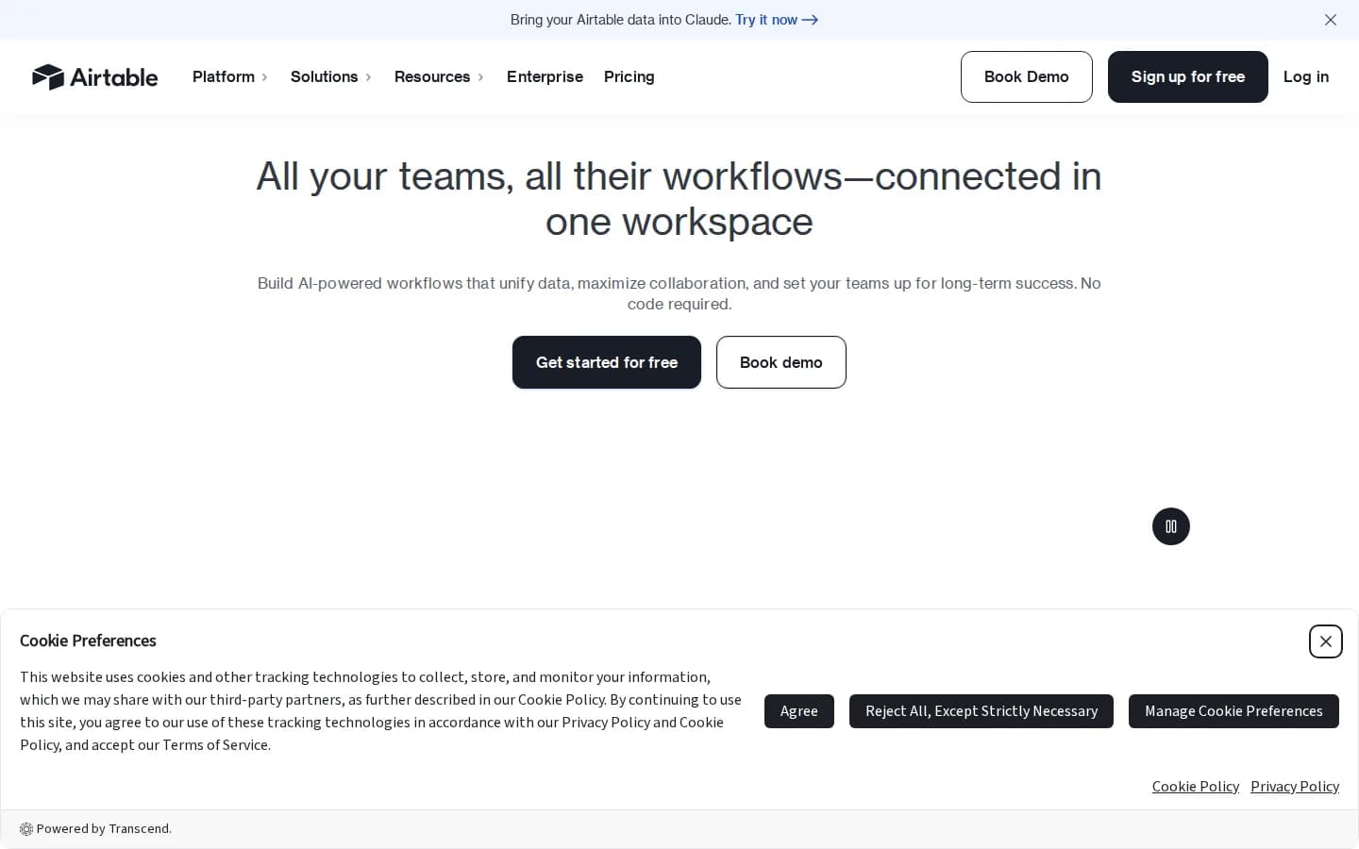Screen dimensions: 1359x849
Task: Expand the Resources menu
Action: (x=439, y=76)
